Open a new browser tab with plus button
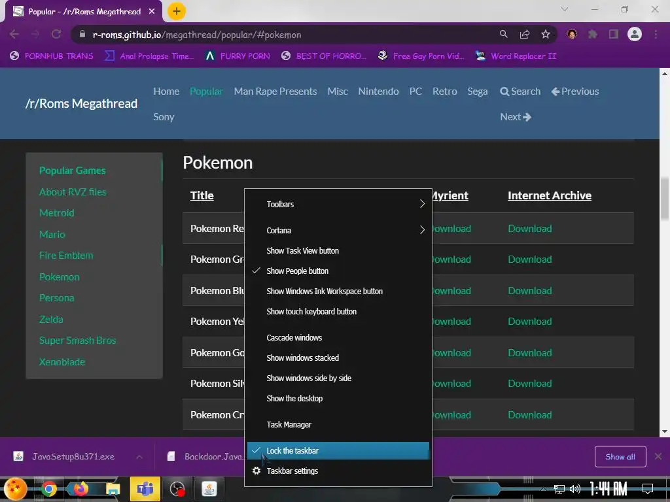Screen dimensions: 670x502 (x=177, y=11)
